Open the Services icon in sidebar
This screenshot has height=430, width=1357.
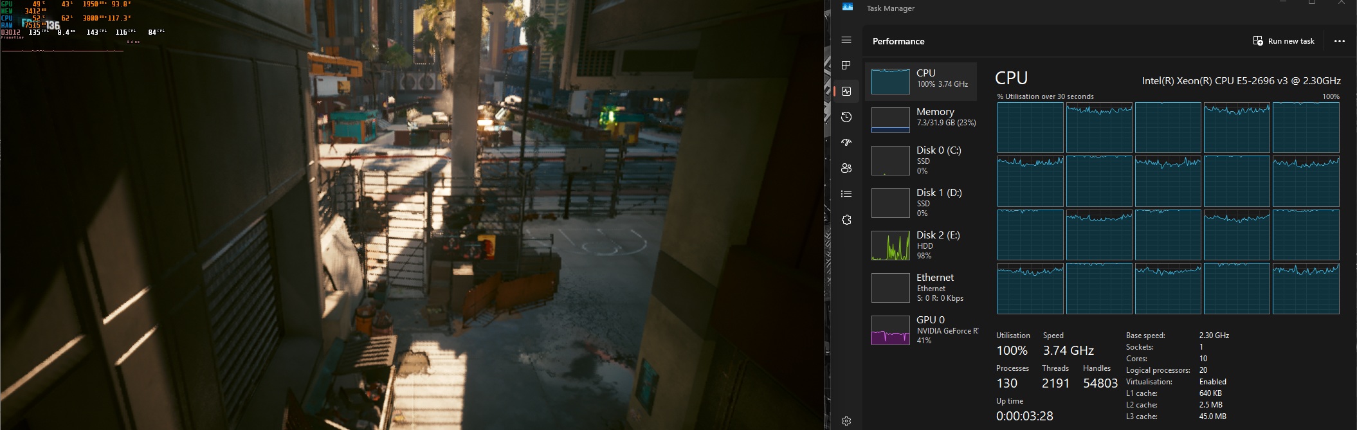(x=846, y=220)
